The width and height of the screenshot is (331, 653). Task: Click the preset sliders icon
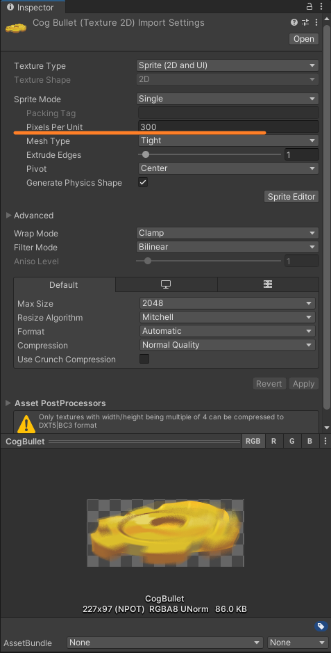305,22
